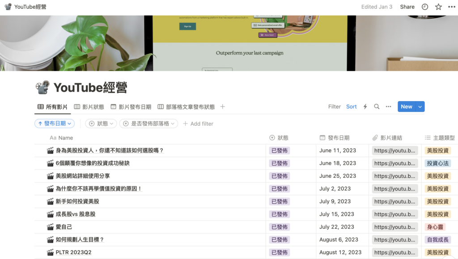This screenshot has height=259, width=458.
Task: Favorite the page with star icon
Action: point(438,7)
